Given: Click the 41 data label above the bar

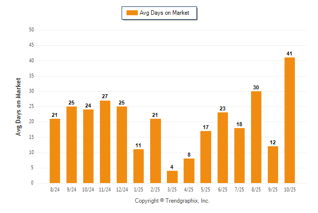Looking at the screenshot, I should (289, 53).
